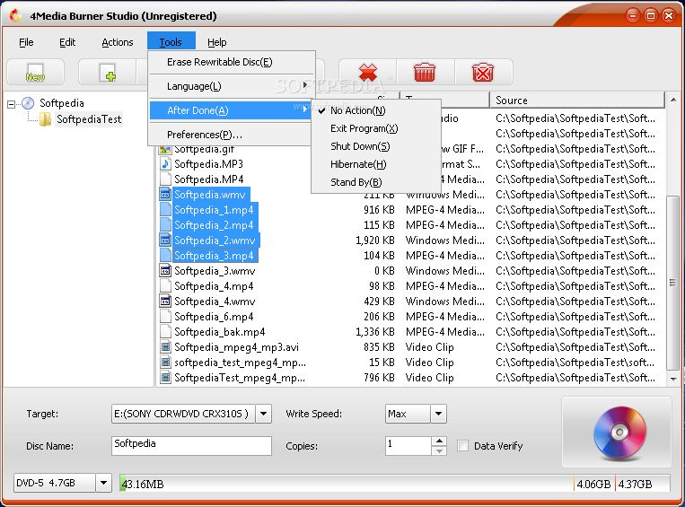Select Exit Program(X) after done
Image resolution: width=685 pixels, height=507 pixels.
point(376,129)
